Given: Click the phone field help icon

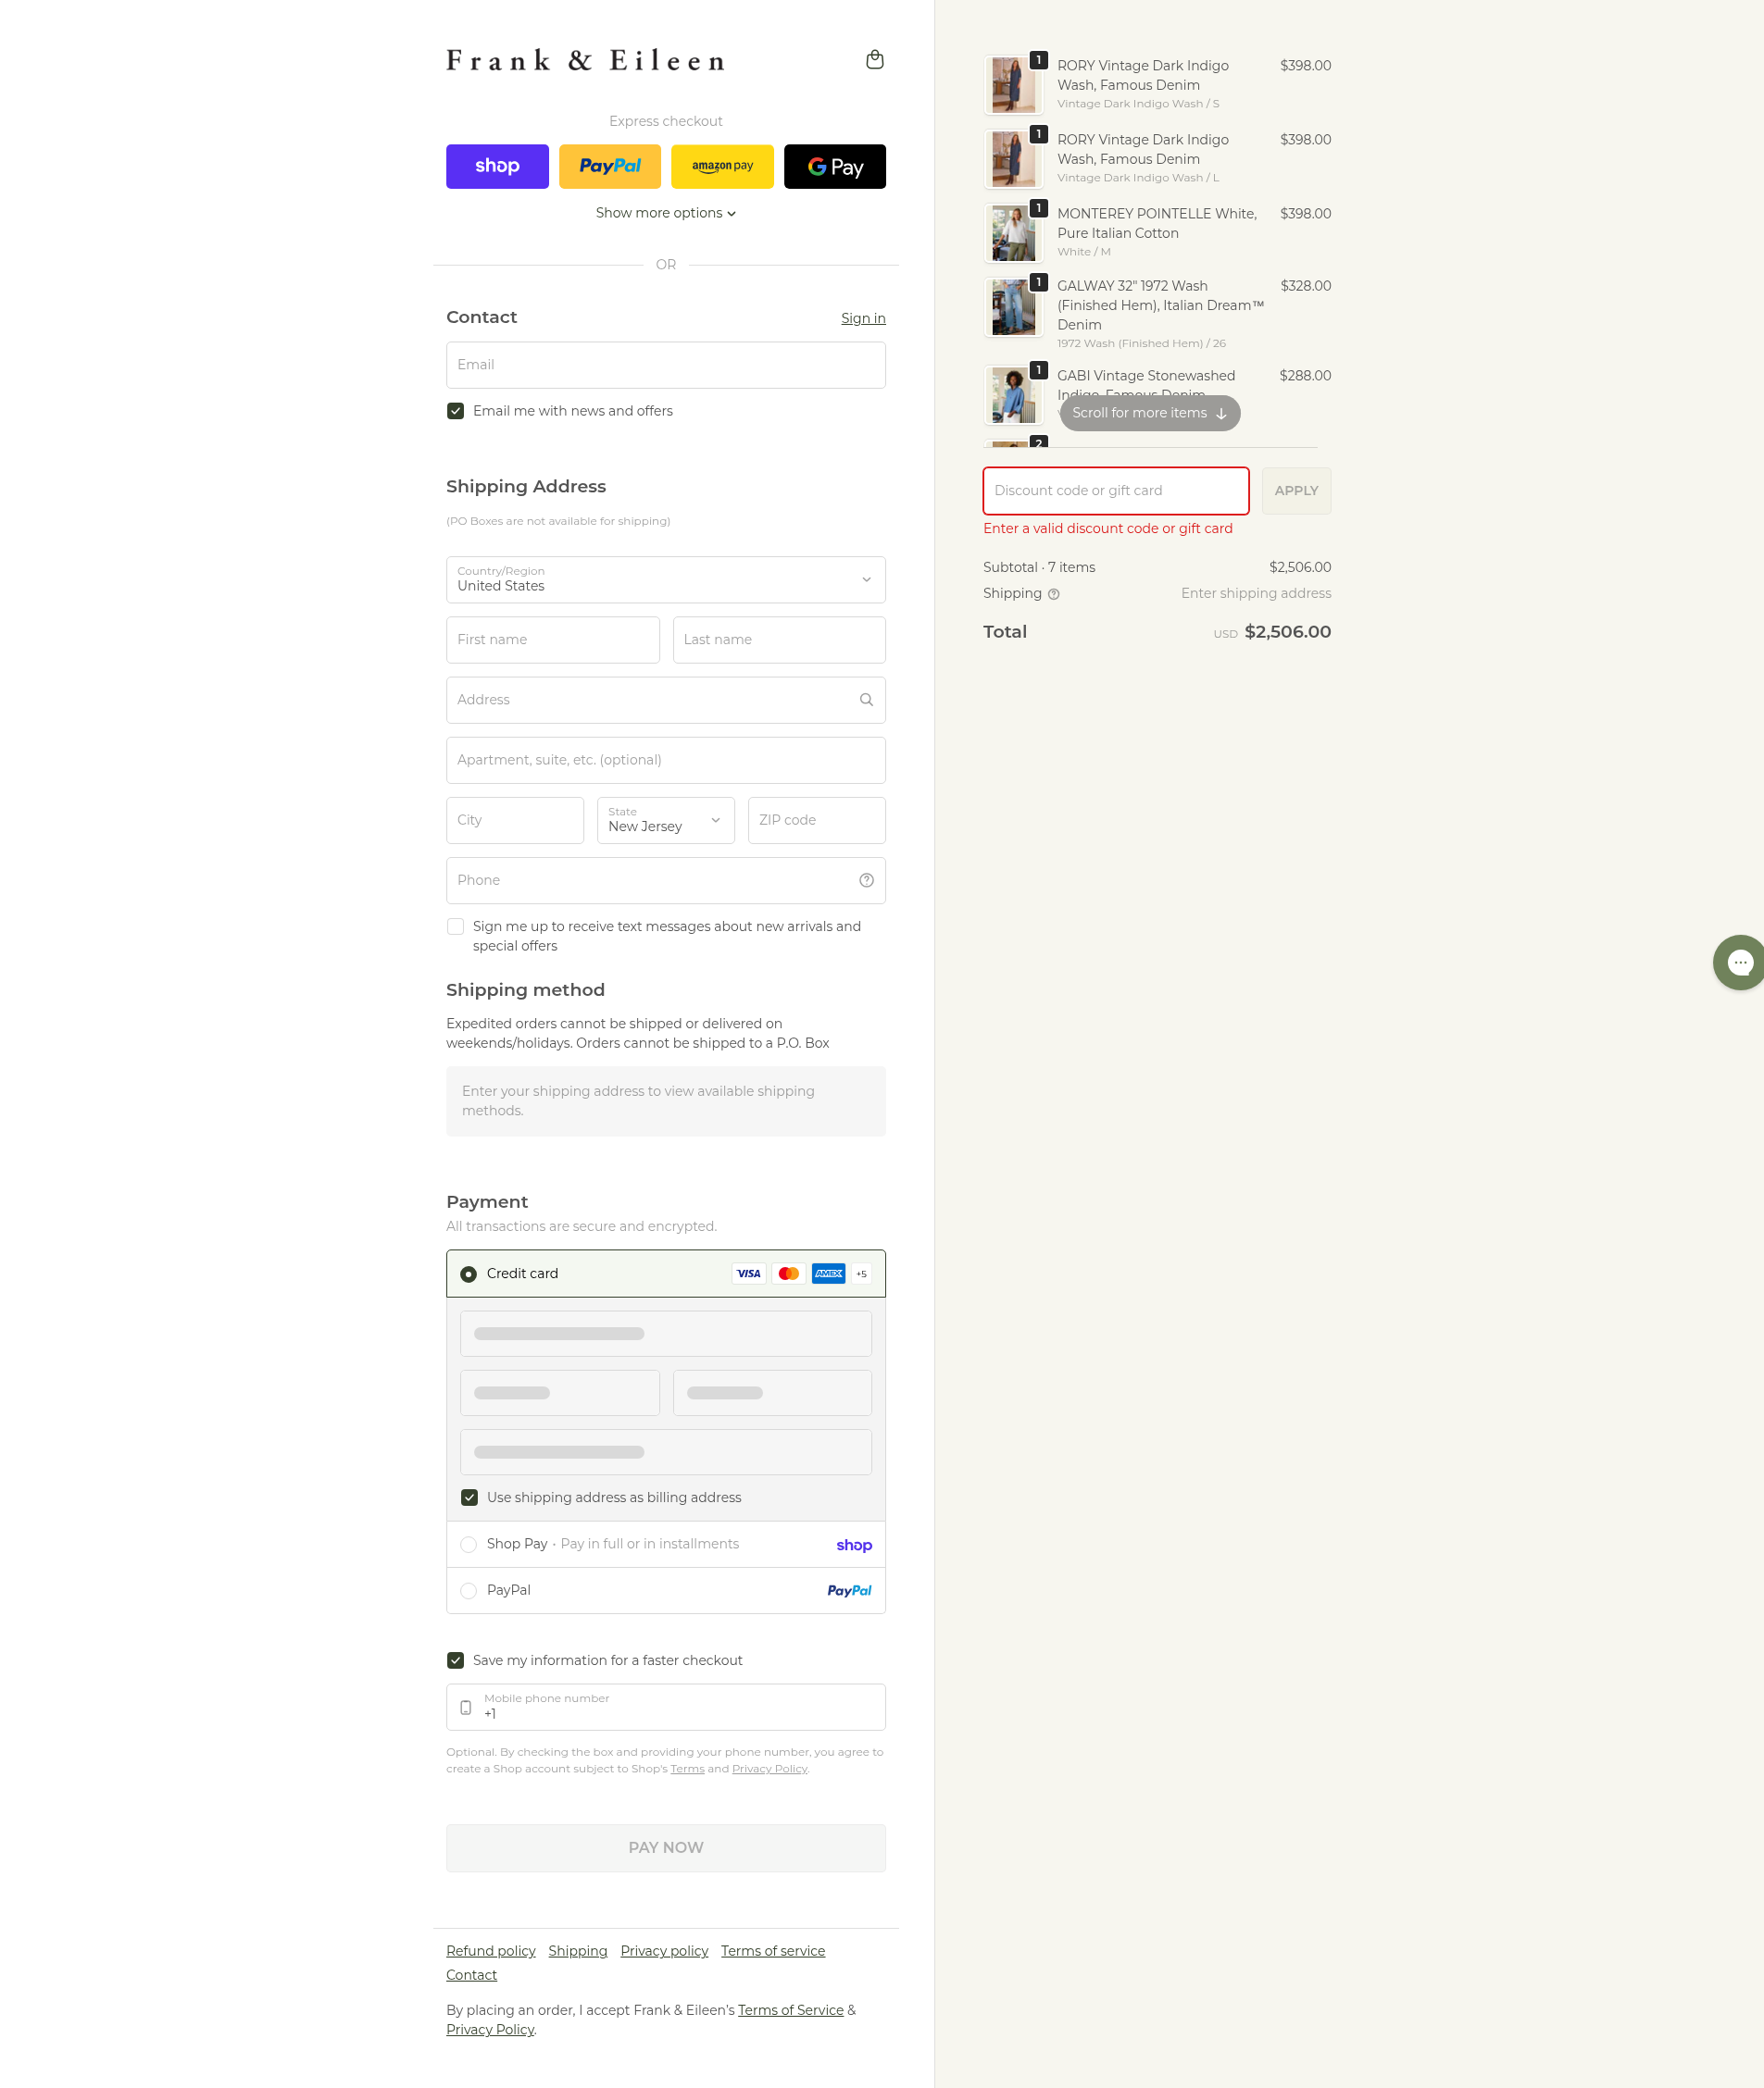Looking at the screenshot, I should [866, 879].
